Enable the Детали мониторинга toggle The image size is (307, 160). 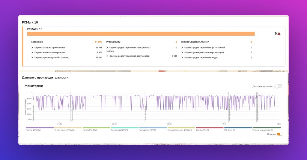coord(278,86)
